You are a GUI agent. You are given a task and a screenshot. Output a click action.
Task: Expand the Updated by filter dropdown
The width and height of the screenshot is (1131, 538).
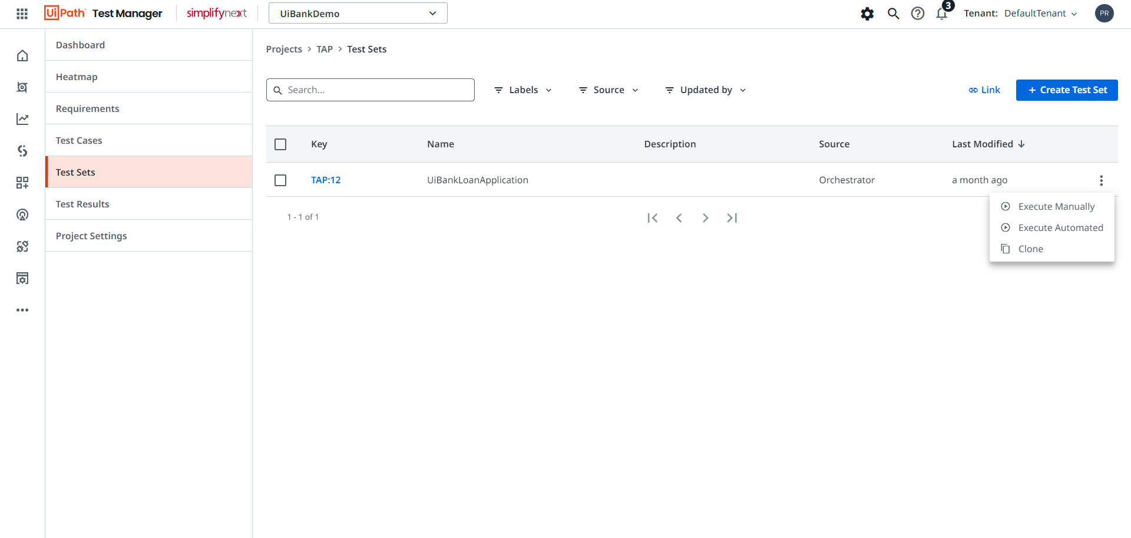pos(706,90)
